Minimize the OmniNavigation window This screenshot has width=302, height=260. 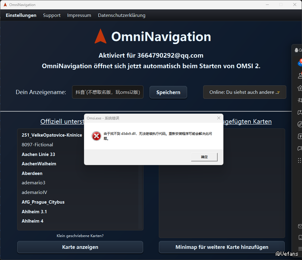[x=267, y=5]
